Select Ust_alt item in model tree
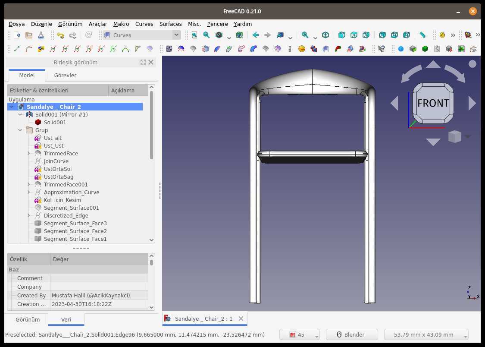This screenshot has width=485, height=347. point(53,138)
